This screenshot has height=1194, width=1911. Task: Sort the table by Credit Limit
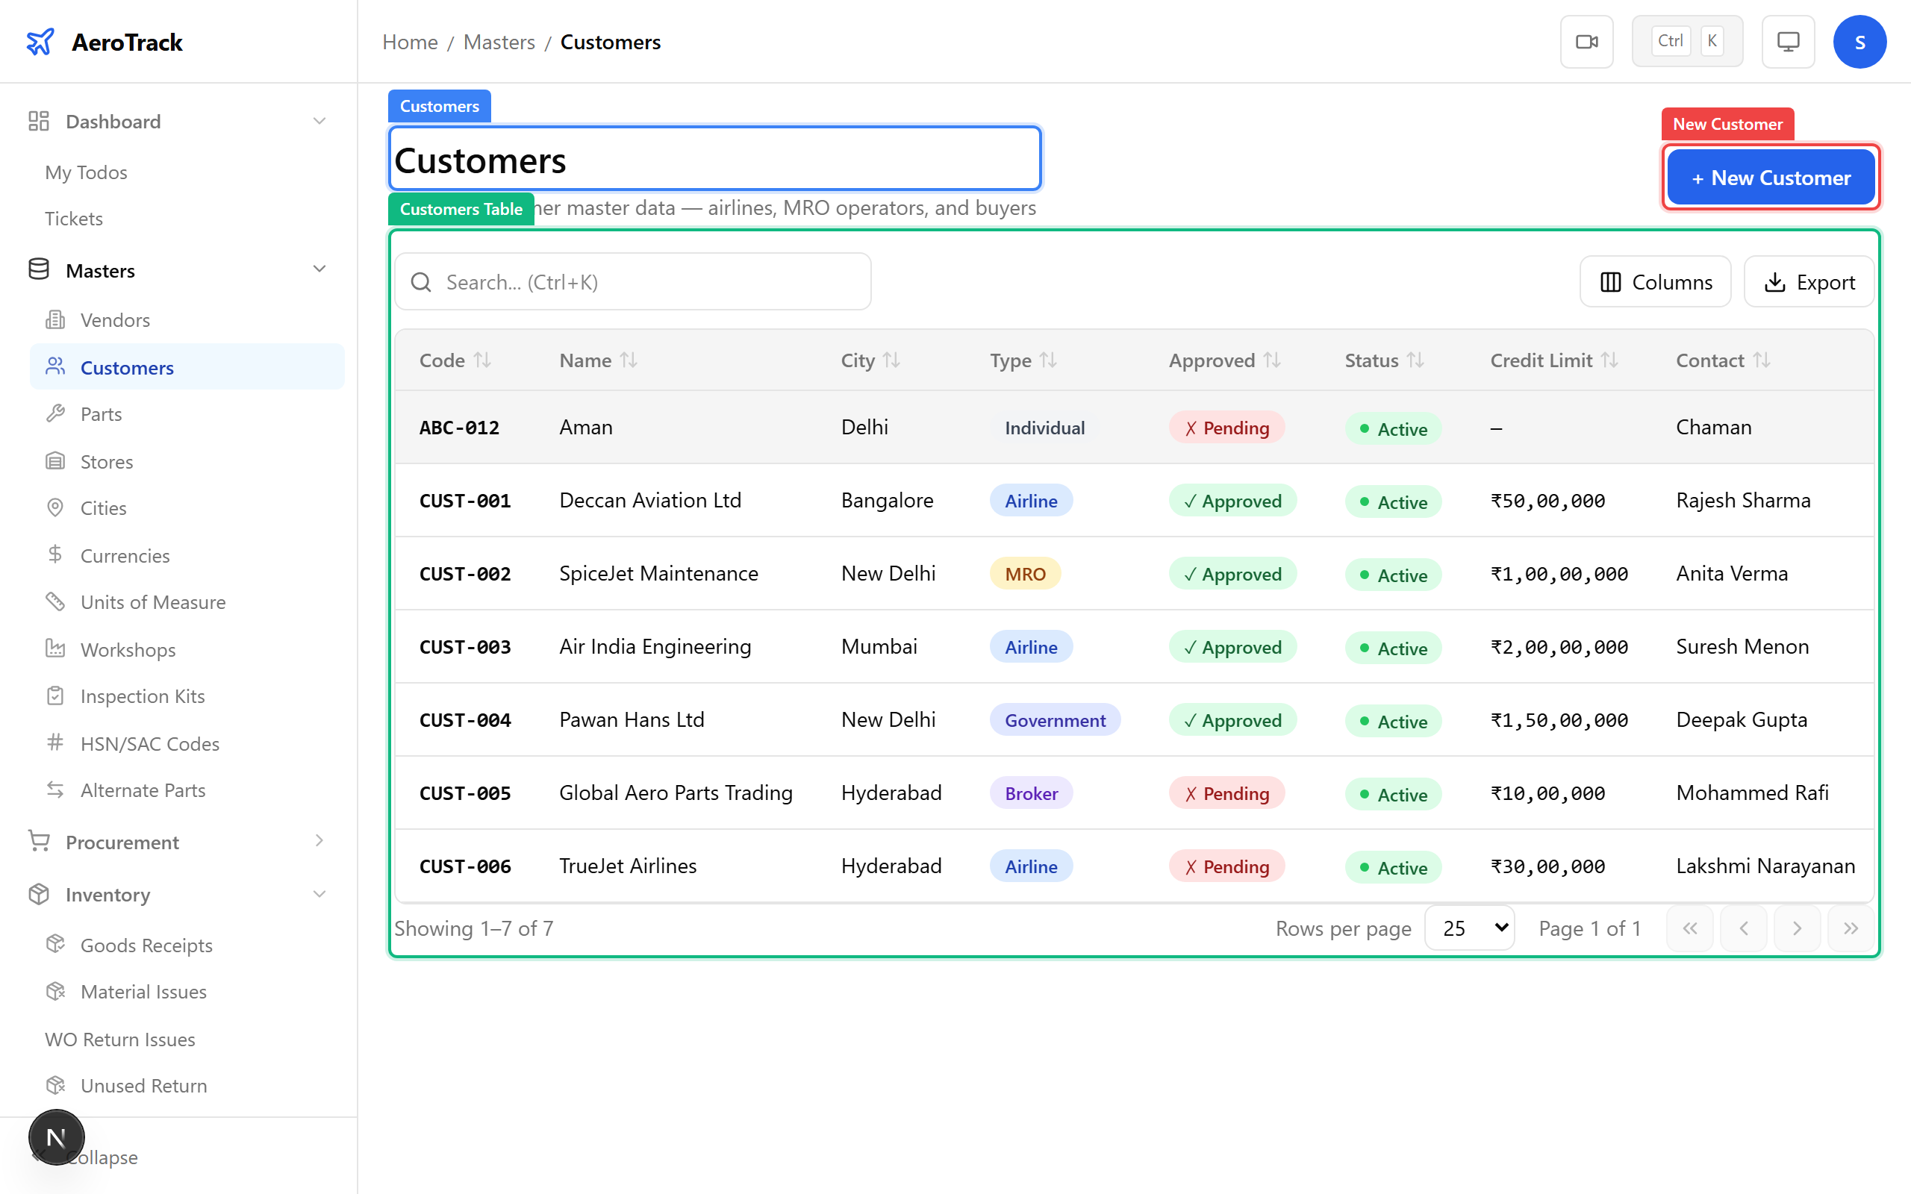(x=1611, y=359)
